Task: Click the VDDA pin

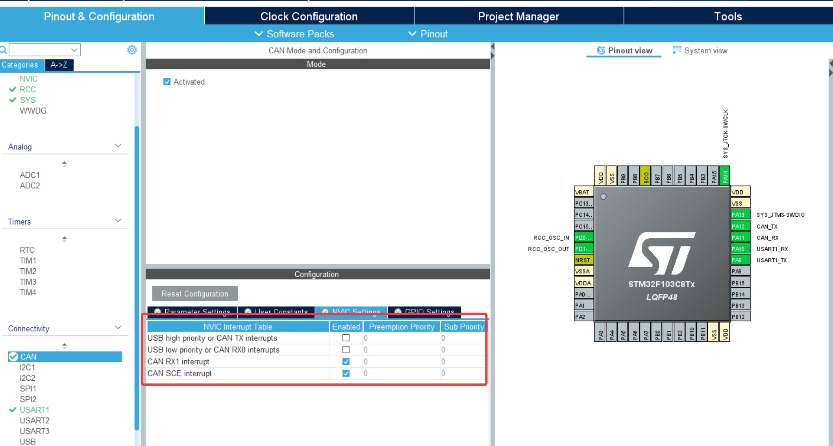Action: coord(584,283)
